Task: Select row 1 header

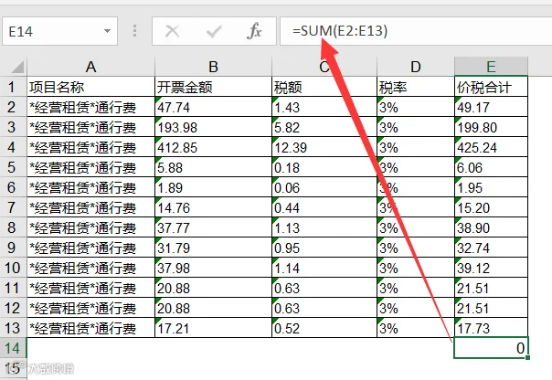Action: tap(13, 87)
